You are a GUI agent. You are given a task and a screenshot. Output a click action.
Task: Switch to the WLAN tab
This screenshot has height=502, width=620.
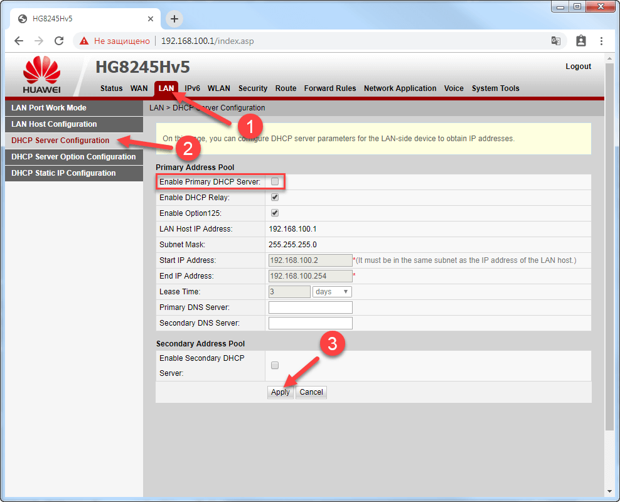218,88
